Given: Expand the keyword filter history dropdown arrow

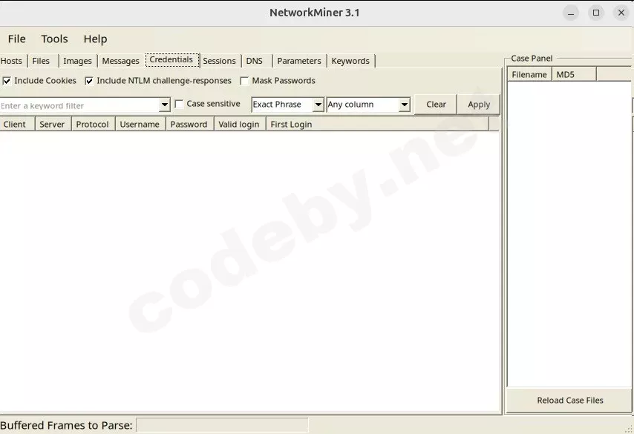Looking at the screenshot, I should [164, 105].
